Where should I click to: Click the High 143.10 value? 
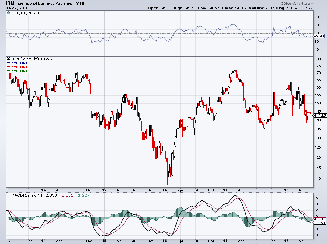(185, 8)
